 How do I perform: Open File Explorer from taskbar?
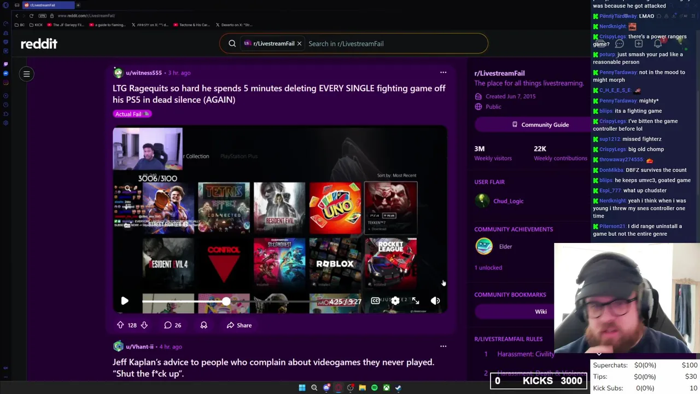pyautogui.click(x=362, y=387)
